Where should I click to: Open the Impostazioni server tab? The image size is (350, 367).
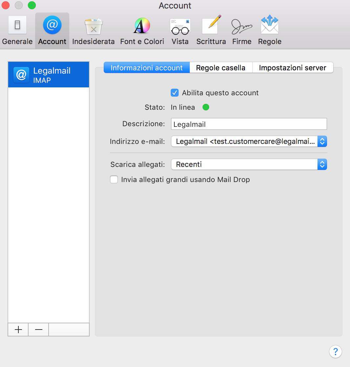tap(293, 68)
